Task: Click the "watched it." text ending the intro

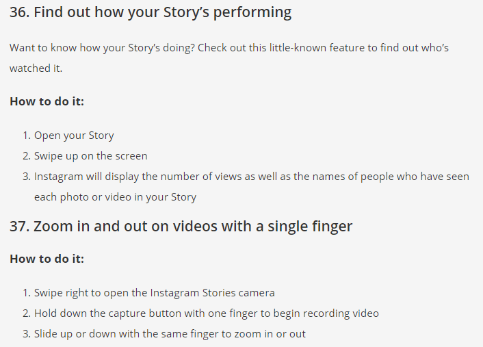Action: [36, 68]
